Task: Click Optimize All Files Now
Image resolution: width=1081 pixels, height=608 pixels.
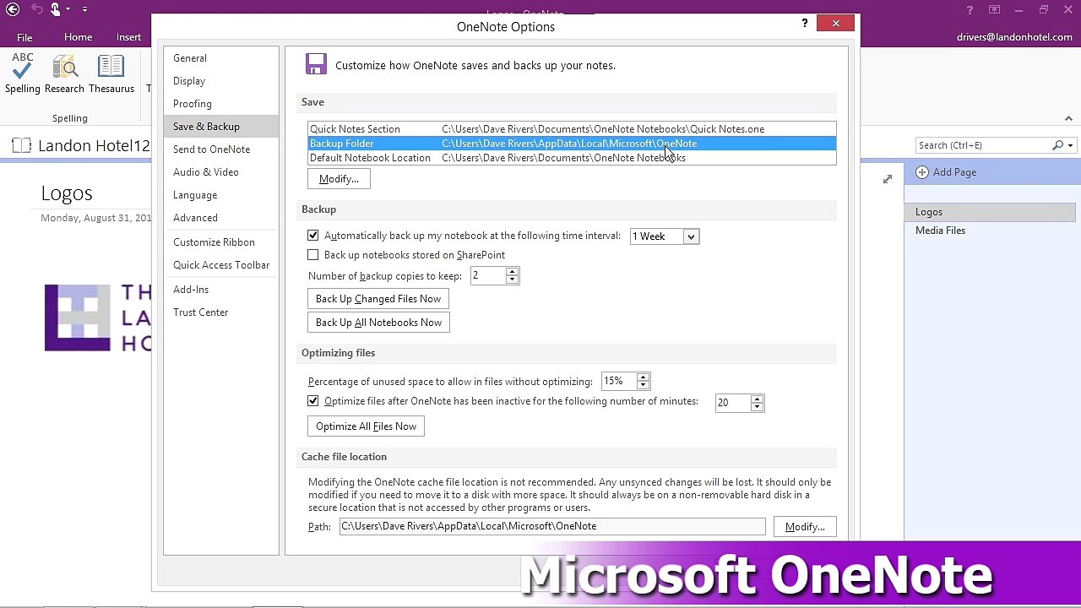Action: [x=366, y=426]
